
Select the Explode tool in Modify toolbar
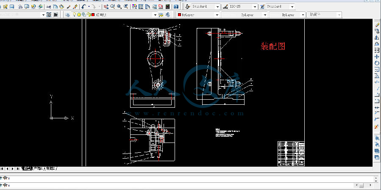pos(377,126)
